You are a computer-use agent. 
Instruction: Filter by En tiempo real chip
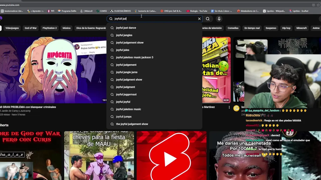pos(252,28)
